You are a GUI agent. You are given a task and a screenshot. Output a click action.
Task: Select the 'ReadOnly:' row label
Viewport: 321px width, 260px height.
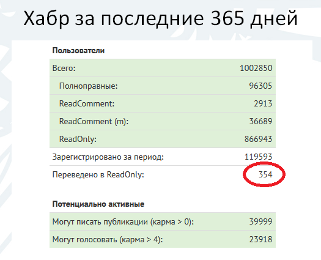[78, 139]
